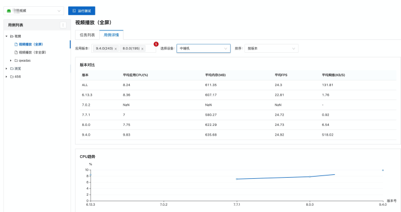Click the 8.0.0 data point on CPU chart
Screen dimensions: 401x212
tap(310, 177)
